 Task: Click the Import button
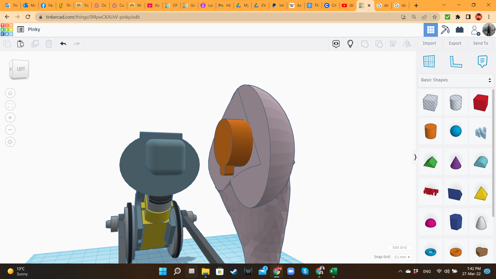(429, 43)
